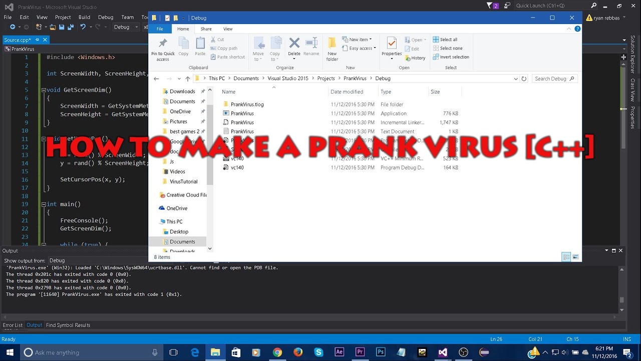Select Desktop under This PC

point(179,232)
